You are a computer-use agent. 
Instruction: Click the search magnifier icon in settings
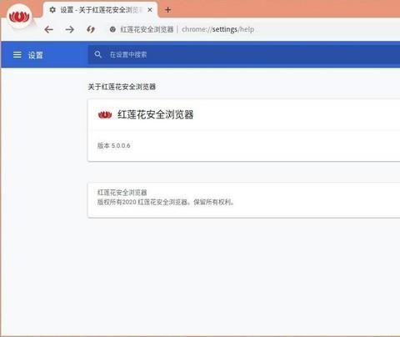point(97,54)
